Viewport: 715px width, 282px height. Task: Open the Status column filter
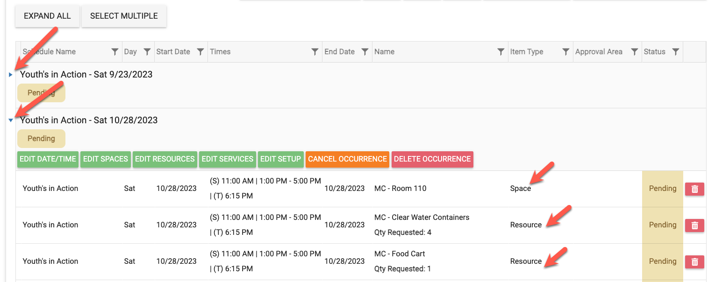point(675,52)
